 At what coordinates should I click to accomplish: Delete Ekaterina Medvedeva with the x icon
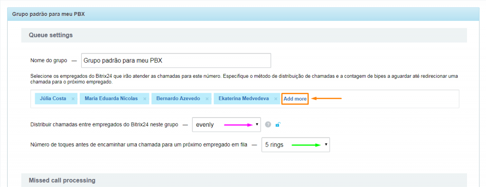tap(276, 99)
